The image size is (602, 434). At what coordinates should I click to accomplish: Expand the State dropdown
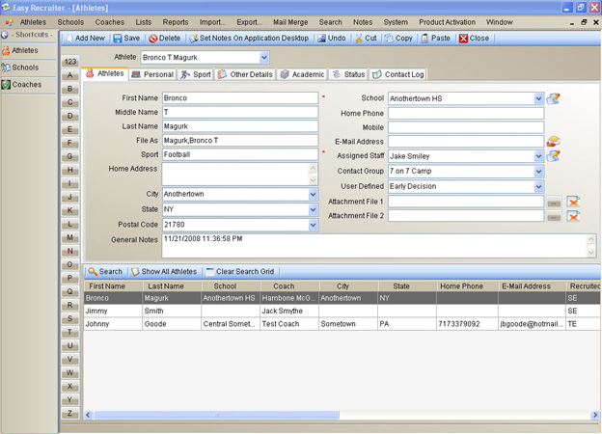click(313, 209)
